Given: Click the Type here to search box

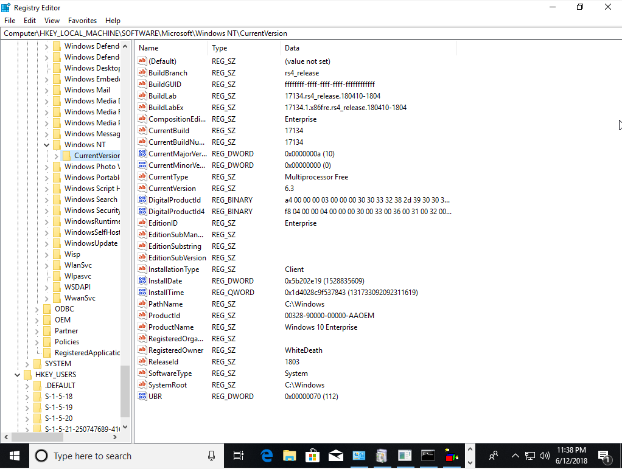Looking at the screenshot, I should click(x=126, y=456).
